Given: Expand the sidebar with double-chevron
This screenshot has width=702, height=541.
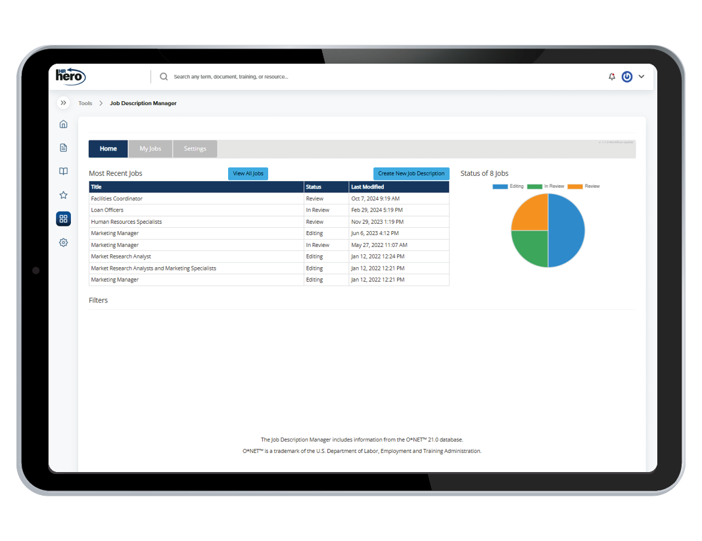Looking at the screenshot, I should click(x=63, y=103).
